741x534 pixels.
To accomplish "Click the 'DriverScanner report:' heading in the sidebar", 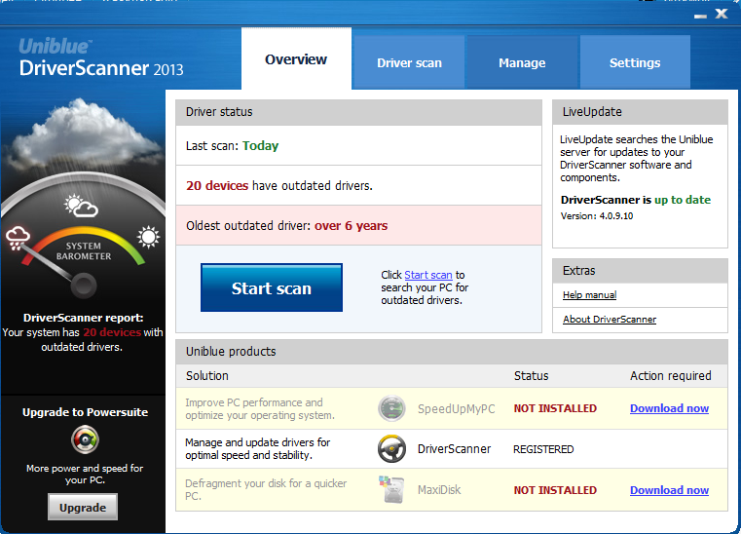I will coord(83,318).
